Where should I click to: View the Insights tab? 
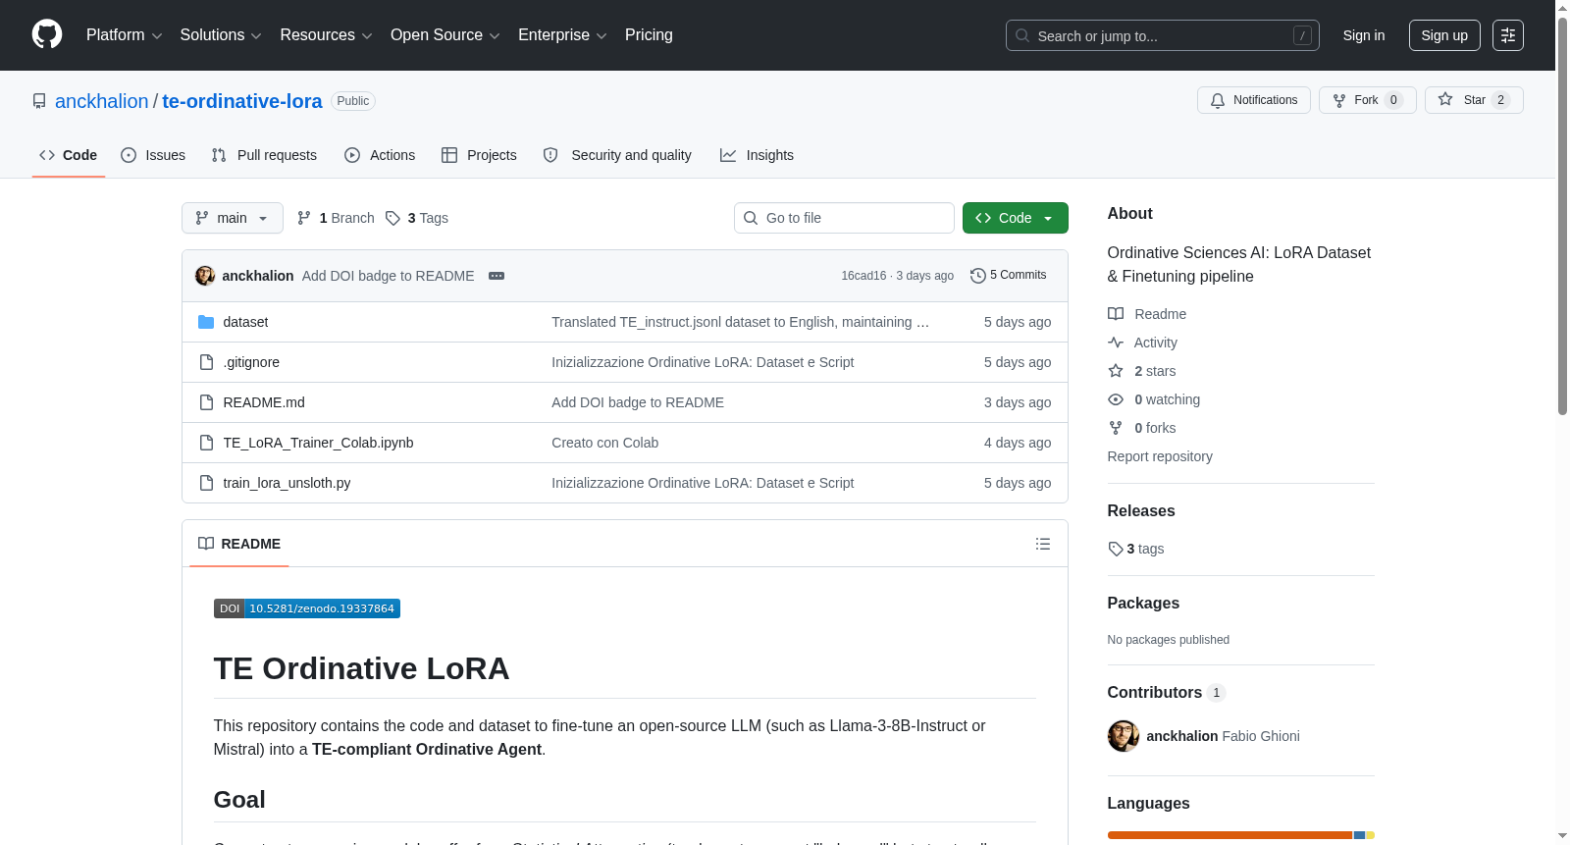tap(757, 155)
